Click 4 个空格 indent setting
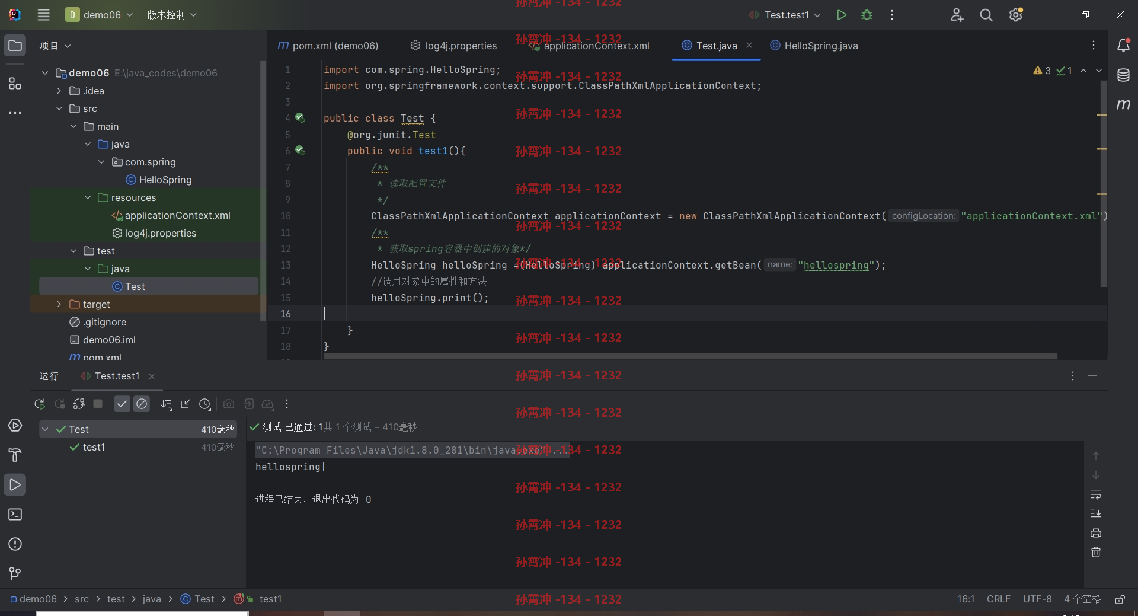This screenshot has width=1138, height=616. pyautogui.click(x=1082, y=599)
